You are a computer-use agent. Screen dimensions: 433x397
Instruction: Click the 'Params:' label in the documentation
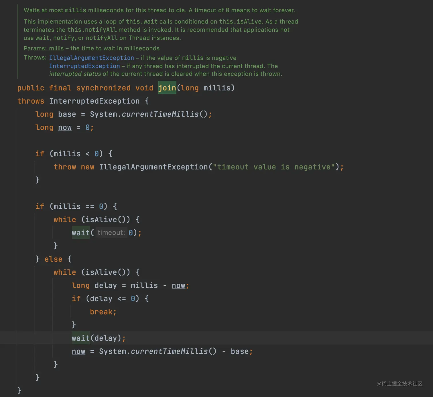pyautogui.click(x=35, y=48)
